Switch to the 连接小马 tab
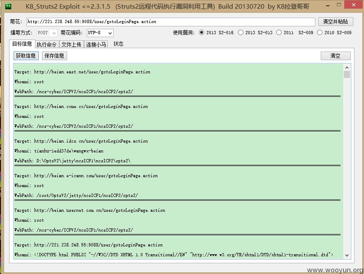The image size is (364, 274). 96,44
